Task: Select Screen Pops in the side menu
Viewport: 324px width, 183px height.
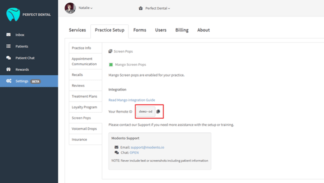Action: [85, 118]
